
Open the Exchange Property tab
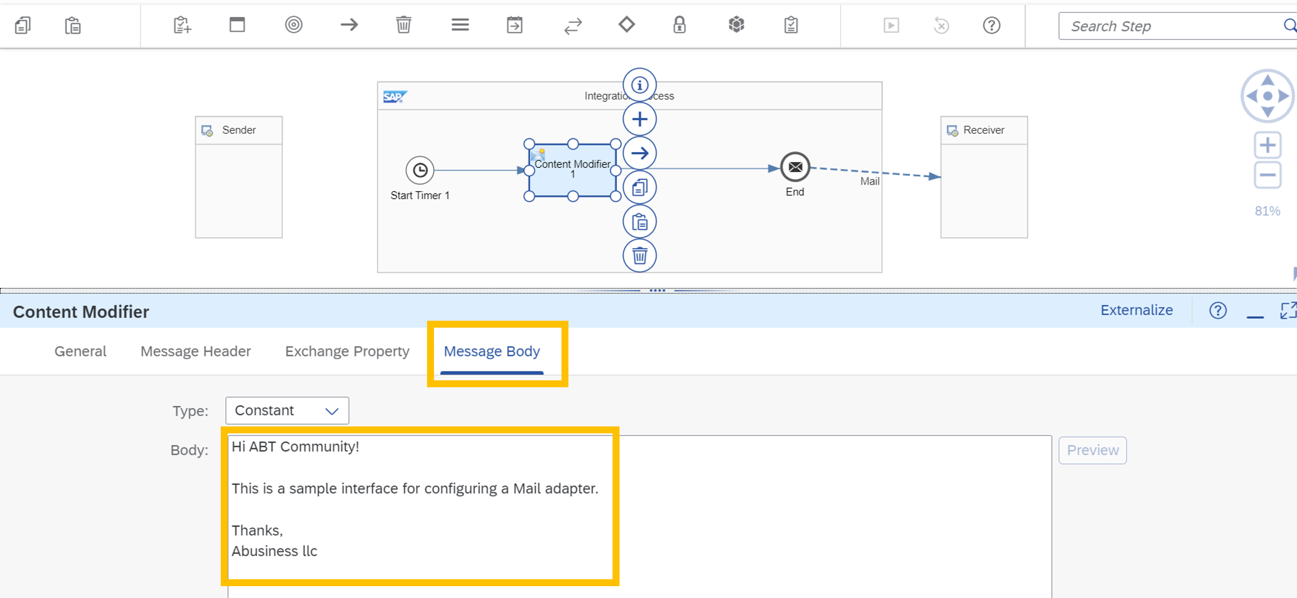point(347,351)
